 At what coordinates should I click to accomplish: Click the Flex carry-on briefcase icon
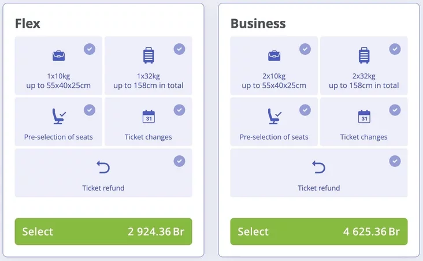point(58,55)
